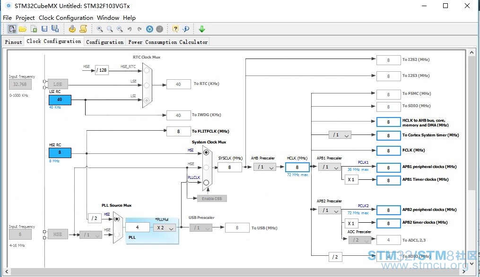This screenshot has height=277, width=480.
Task: Select LSI input on RTC Clock Mux
Action: pyautogui.click(x=147, y=100)
